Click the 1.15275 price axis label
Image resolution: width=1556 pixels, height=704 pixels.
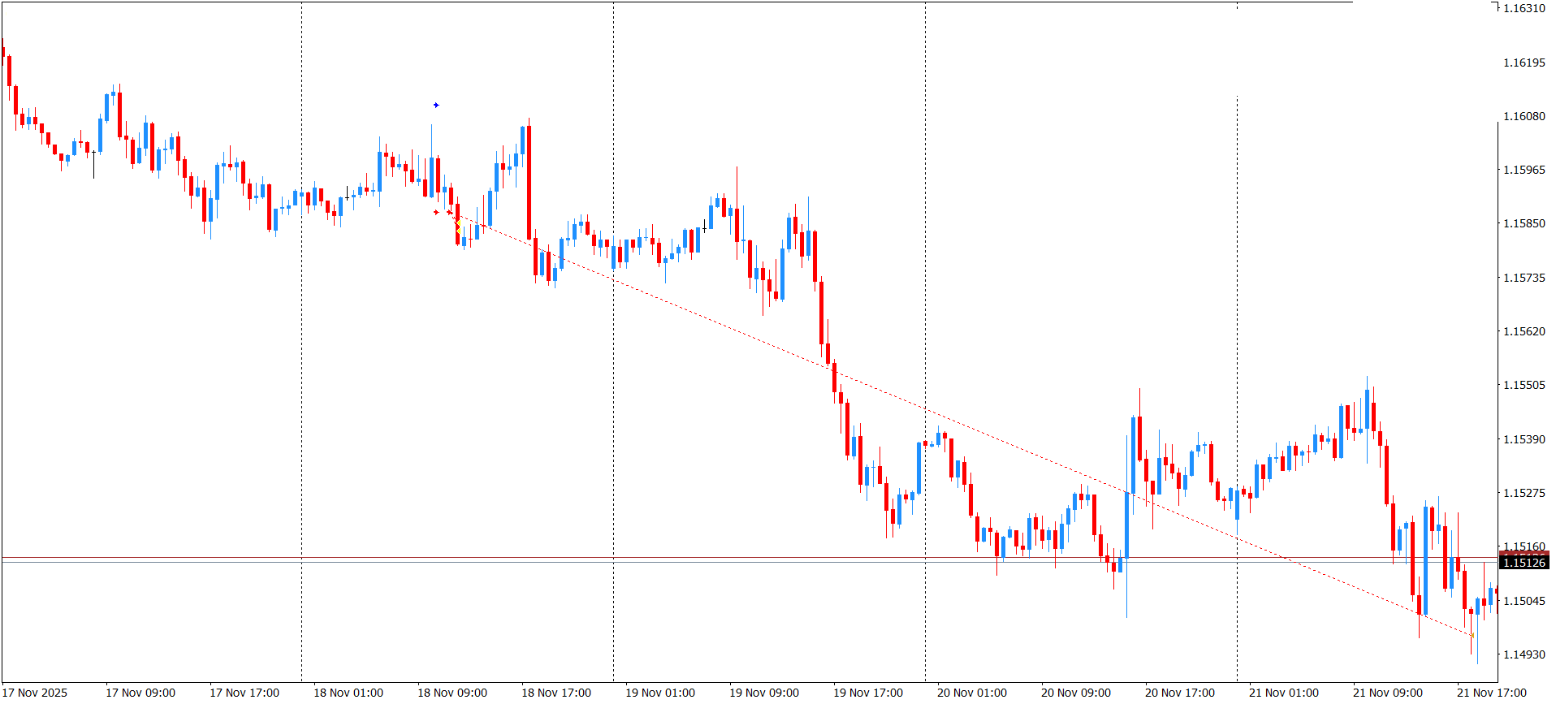pyautogui.click(x=1524, y=493)
